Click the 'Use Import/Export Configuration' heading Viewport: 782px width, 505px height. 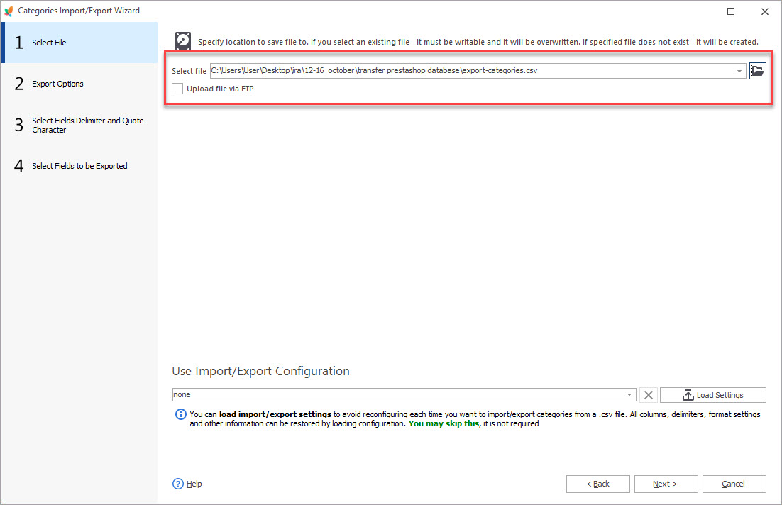261,371
